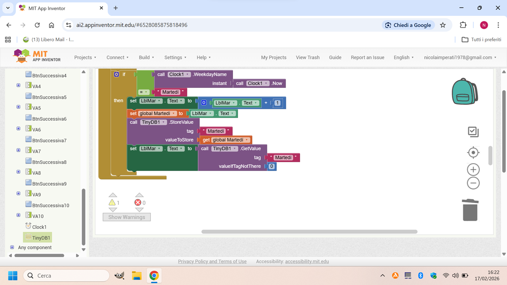
Task: Click the yellow warning triangle indicator
Action: point(112,203)
